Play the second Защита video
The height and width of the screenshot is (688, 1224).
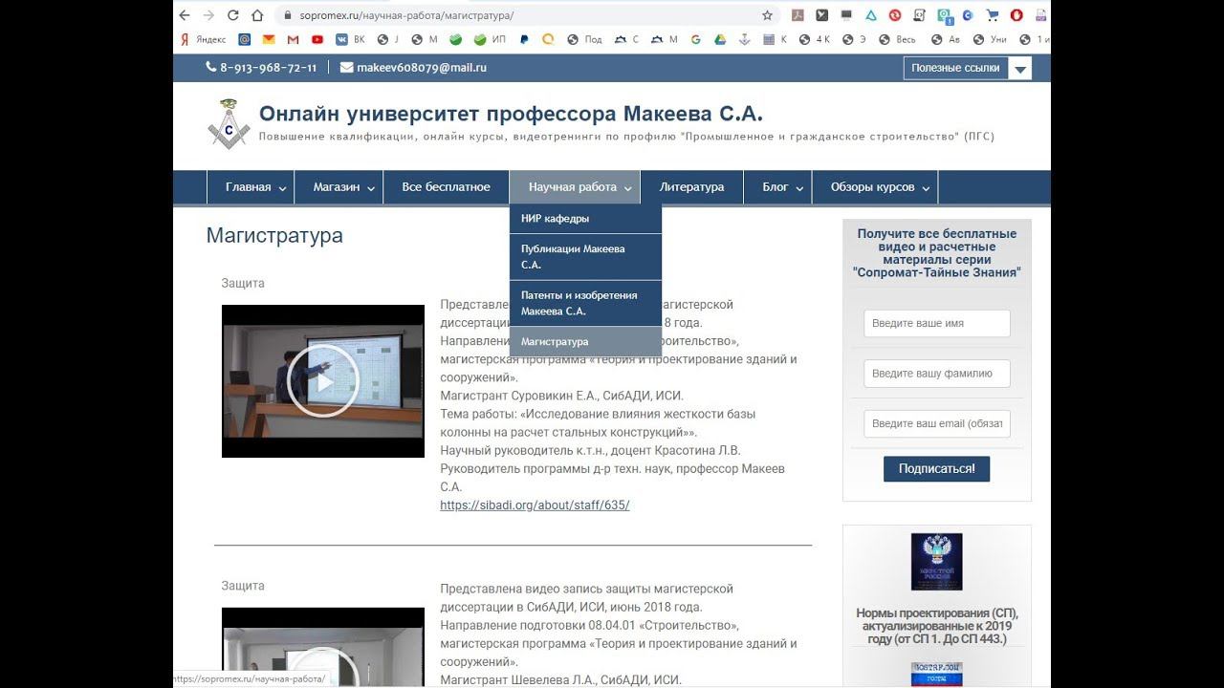click(x=322, y=669)
